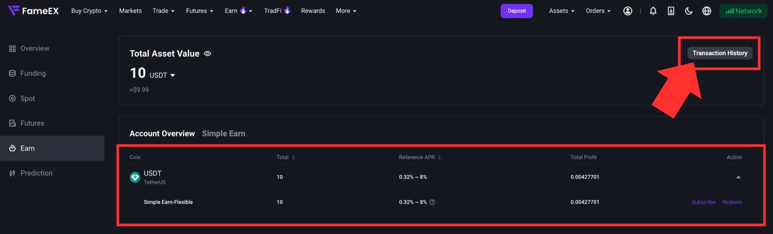Collapse the USDT row arrow
Viewport: 773px width, 234px height.
click(738, 177)
